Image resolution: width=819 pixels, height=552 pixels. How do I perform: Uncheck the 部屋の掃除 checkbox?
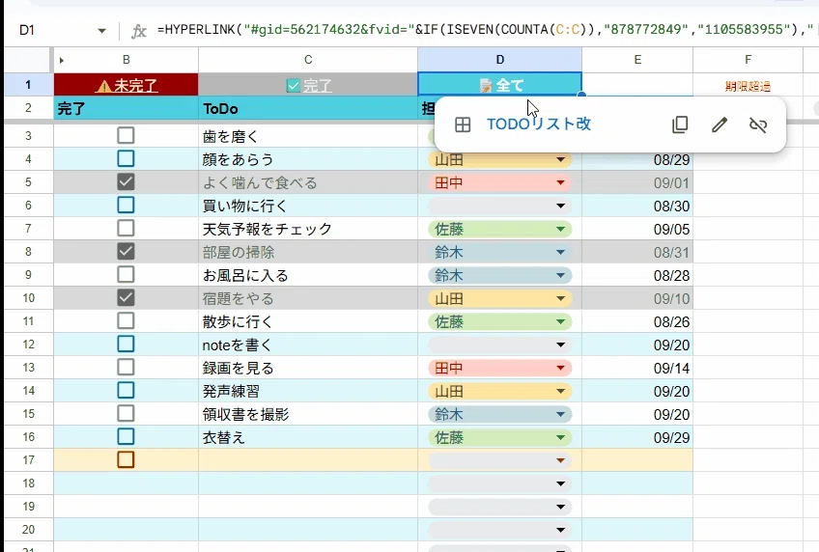126,252
